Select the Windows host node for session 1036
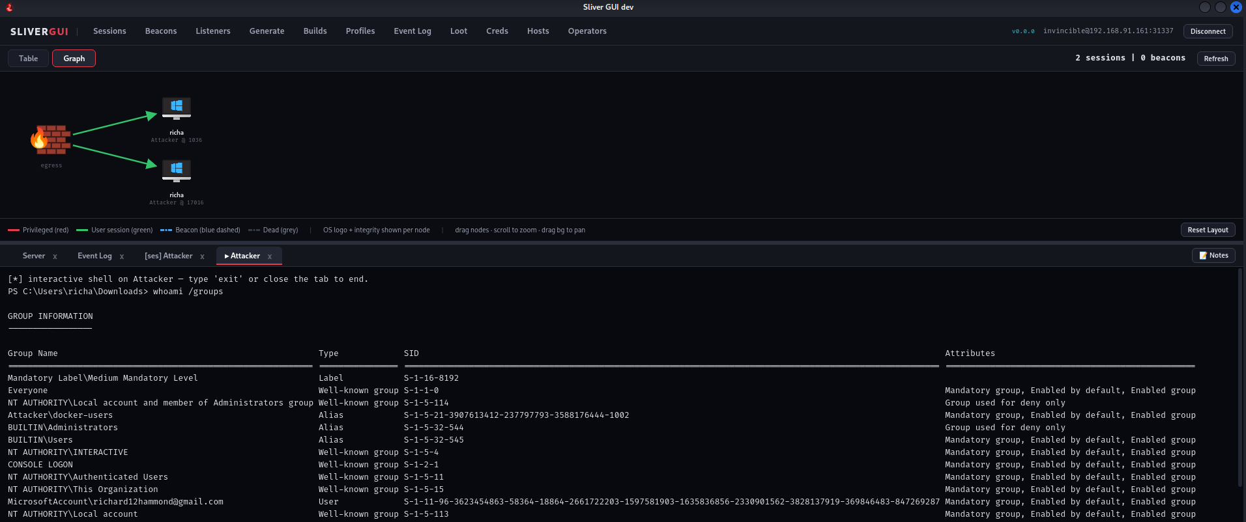This screenshot has width=1246, height=522. pyautogui.click(x=177, y=108)
